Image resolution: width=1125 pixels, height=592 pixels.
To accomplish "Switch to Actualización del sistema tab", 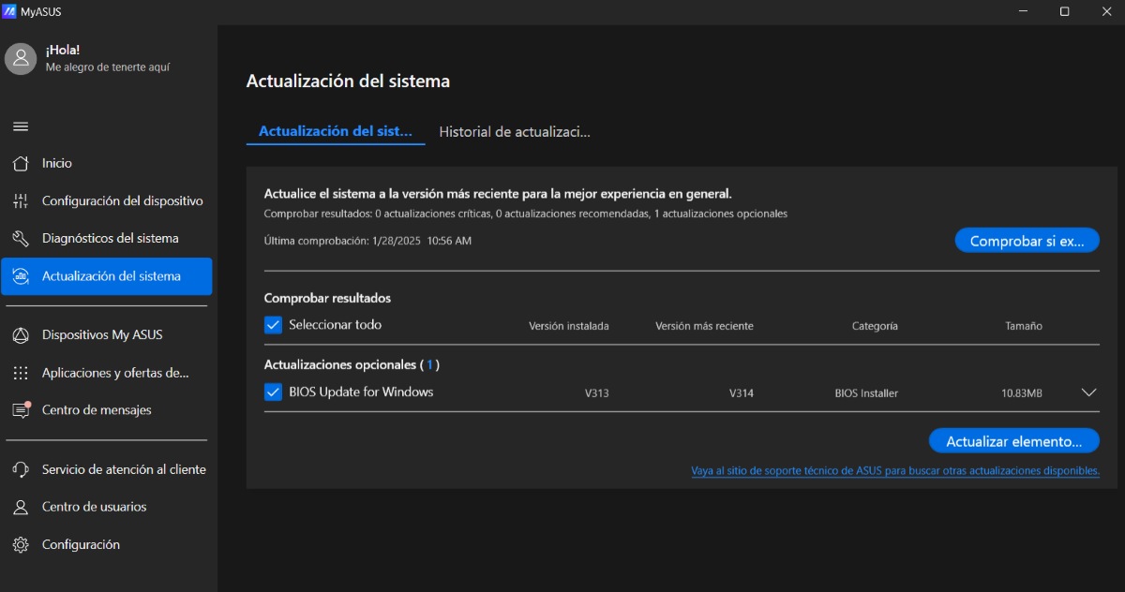I will coord(336,131).
